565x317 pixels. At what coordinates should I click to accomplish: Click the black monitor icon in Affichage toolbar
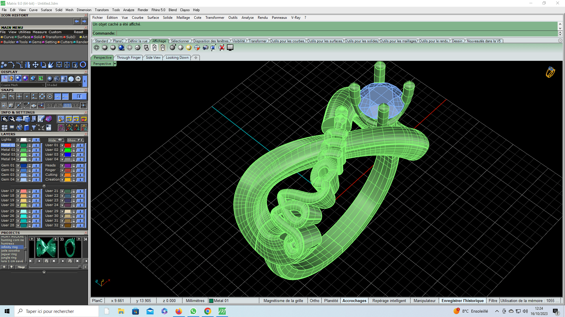pyautogui.click(x=230, y=48)
